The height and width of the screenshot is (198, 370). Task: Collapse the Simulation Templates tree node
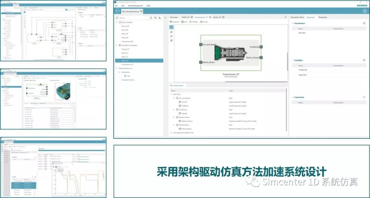coord(116,45)
